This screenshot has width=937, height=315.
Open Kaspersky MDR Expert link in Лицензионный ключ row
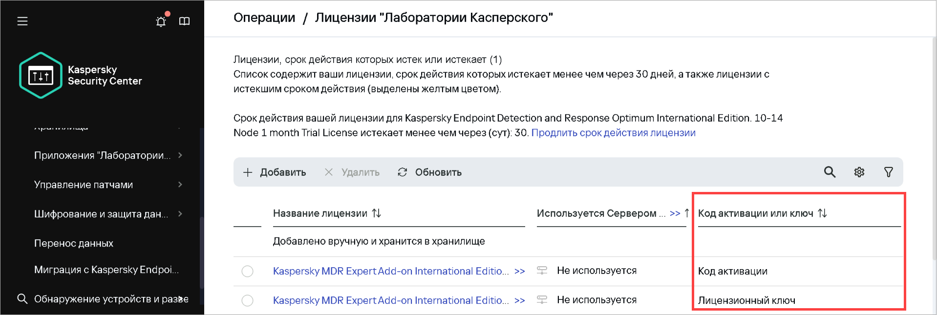click(x=391, y=300)
